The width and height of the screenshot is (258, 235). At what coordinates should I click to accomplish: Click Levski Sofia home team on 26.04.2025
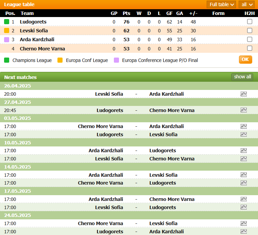pyautogui.click(x=109, y=94)
